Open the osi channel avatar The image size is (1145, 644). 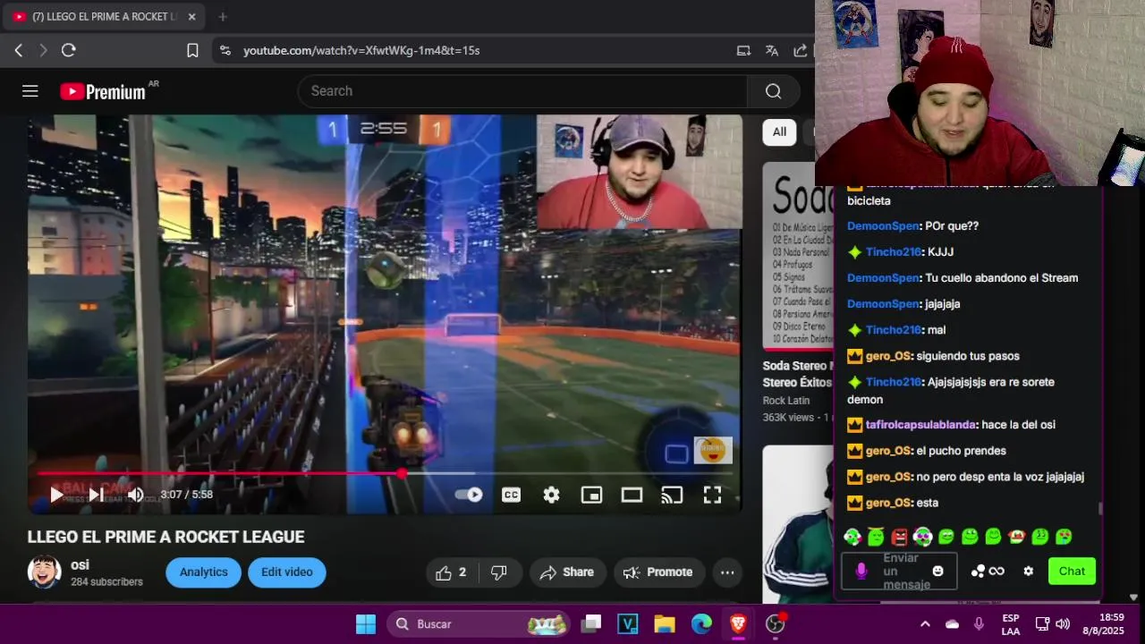pyautogui.click(x=45, y=572)
